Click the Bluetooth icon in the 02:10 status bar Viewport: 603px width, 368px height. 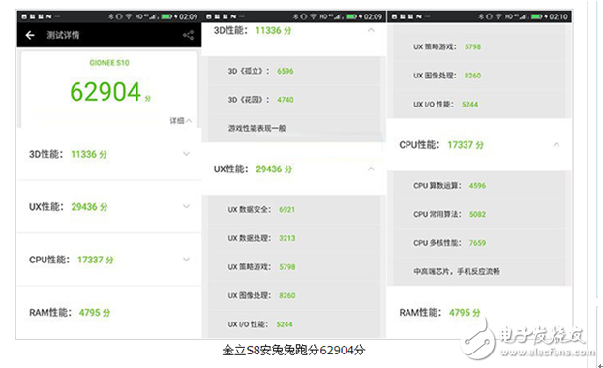(x=480, y=16)
